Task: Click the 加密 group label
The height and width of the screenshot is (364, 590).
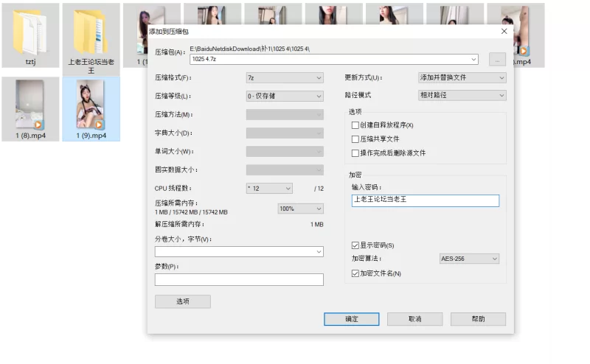Action: [x=355, y=175]
